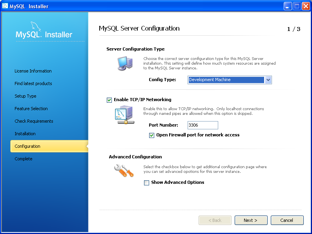Image resolution: width=312 pixels, height=234 pixels.
Task: Maximize the MySQL Installer window
Action: [297, 6]
